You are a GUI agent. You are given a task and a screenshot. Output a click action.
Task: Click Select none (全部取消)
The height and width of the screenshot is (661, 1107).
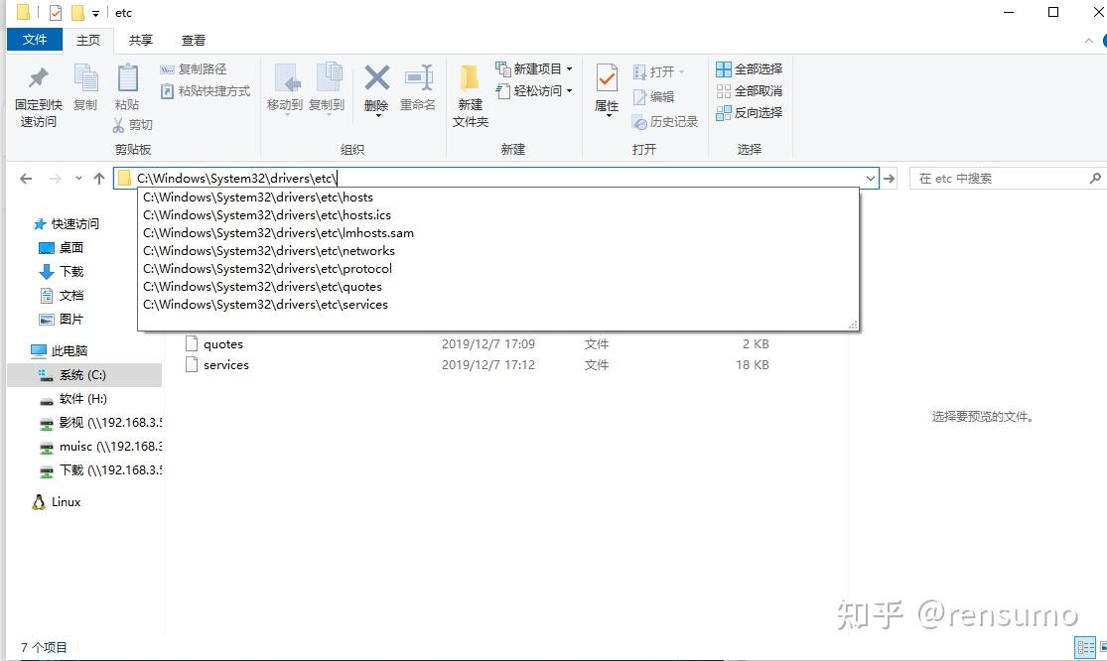pyautogui.click(x=749, y=91)
